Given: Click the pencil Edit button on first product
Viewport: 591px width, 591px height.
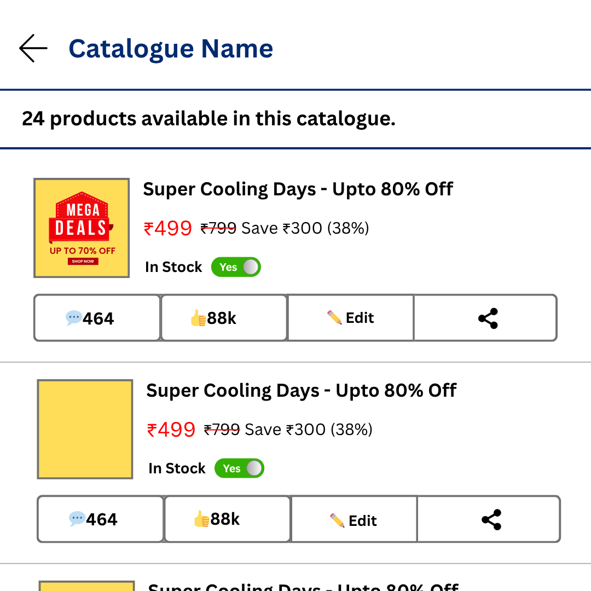Looking at the screenshot, I should coord(351,318).
